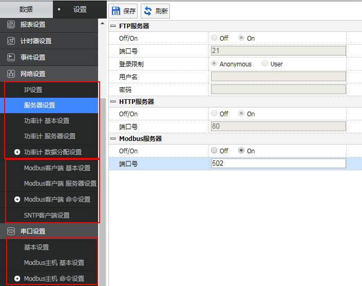Collapse the FTP服务器 section
Screen dimensions: 362x286
(113, 26)
